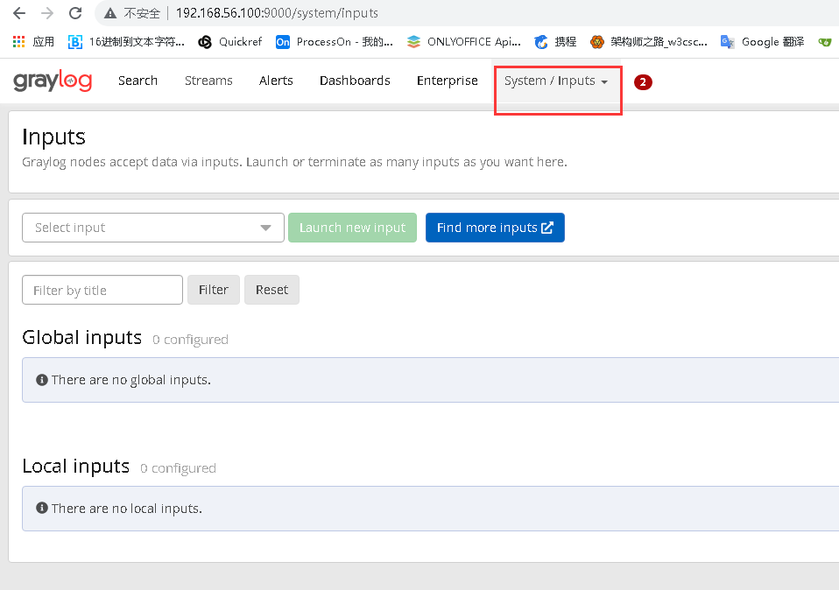Open the Dashboards section
The image size is (839, 590).
click(x=355, y=81)
